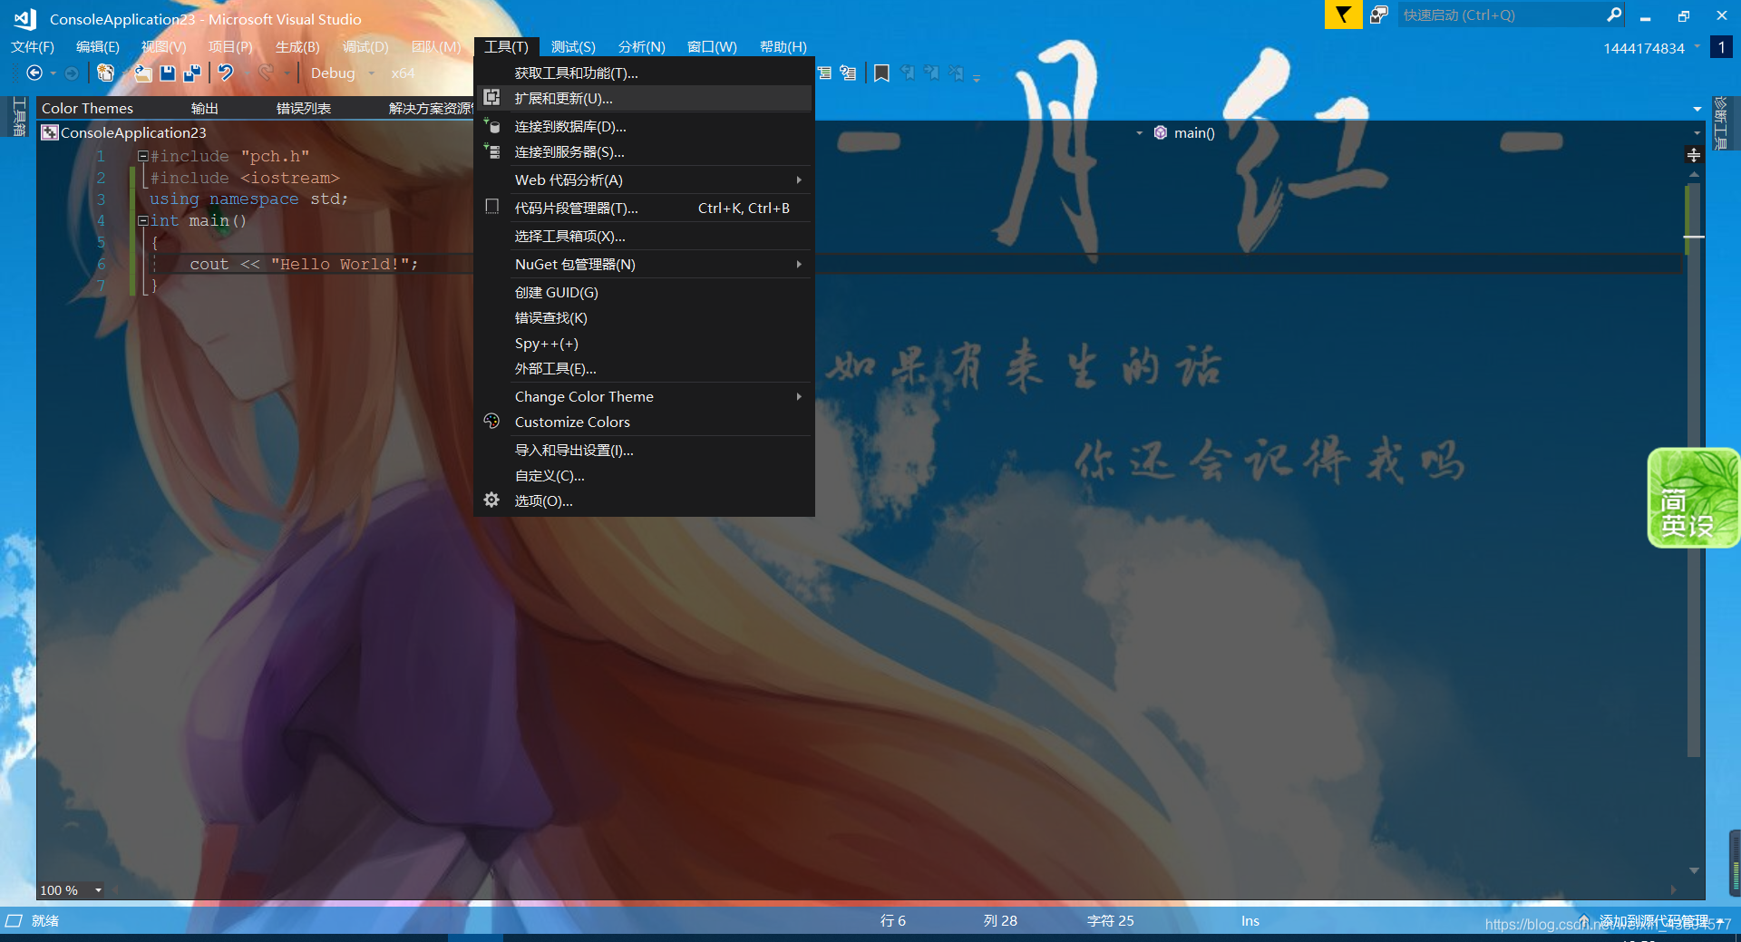Screen dimensions: 1741x942
Task: Switch to the 输出 tab
Action: pos(204,108)
